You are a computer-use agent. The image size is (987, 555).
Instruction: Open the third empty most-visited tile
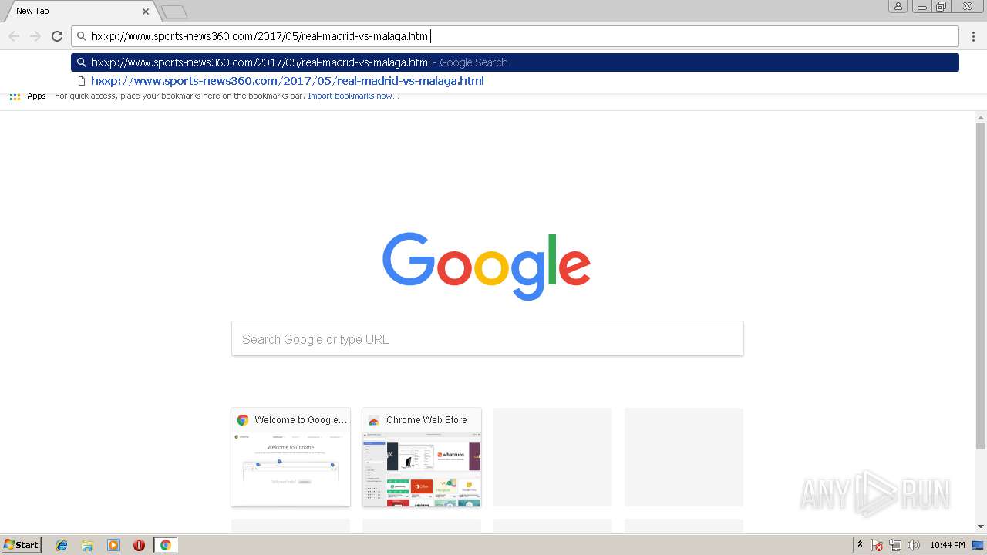point(553,457)
